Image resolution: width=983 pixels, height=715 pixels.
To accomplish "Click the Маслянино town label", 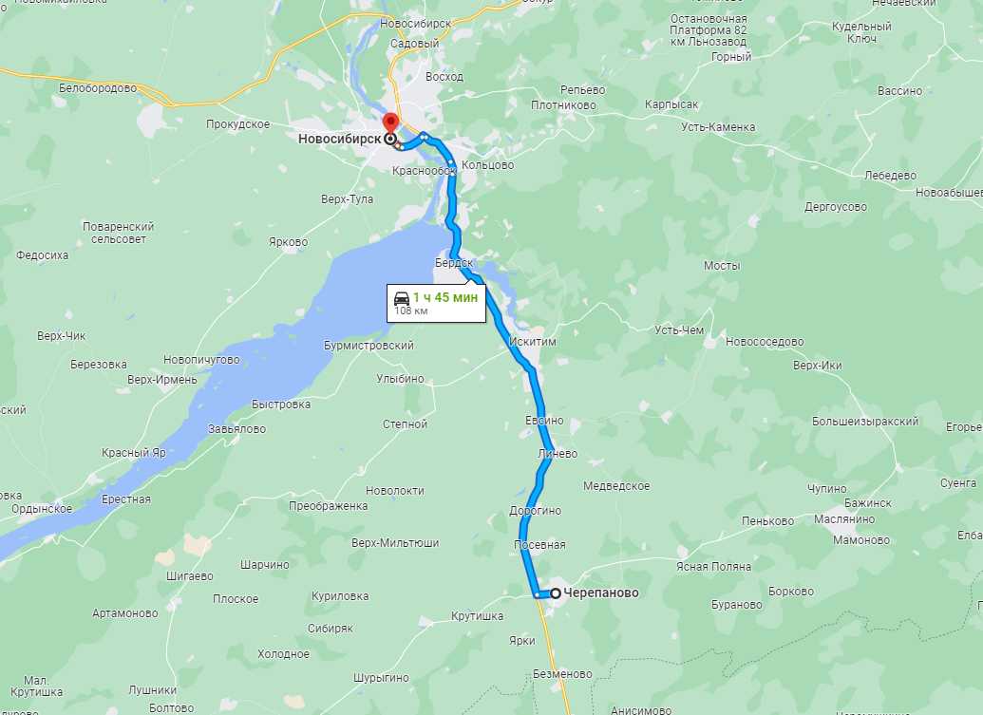I will coord(843,518).
